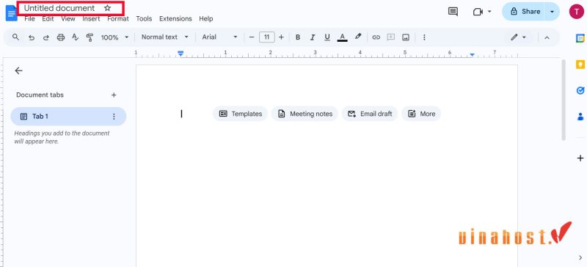587x267 pixels.
Task: Click the Untitled document title field
Action: (59, 8)
